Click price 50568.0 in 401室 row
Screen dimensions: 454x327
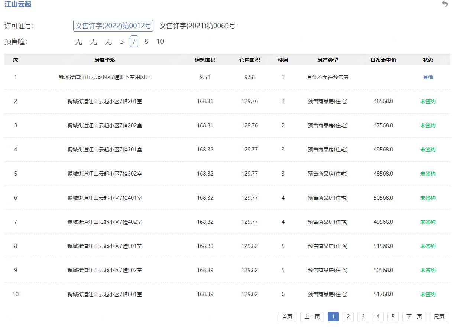click(x=383, y=198)
